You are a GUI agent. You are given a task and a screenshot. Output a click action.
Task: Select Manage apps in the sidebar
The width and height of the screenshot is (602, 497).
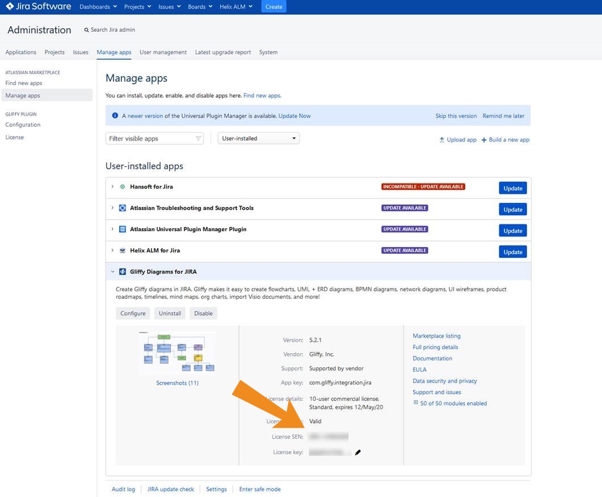[x=47, y=95]
